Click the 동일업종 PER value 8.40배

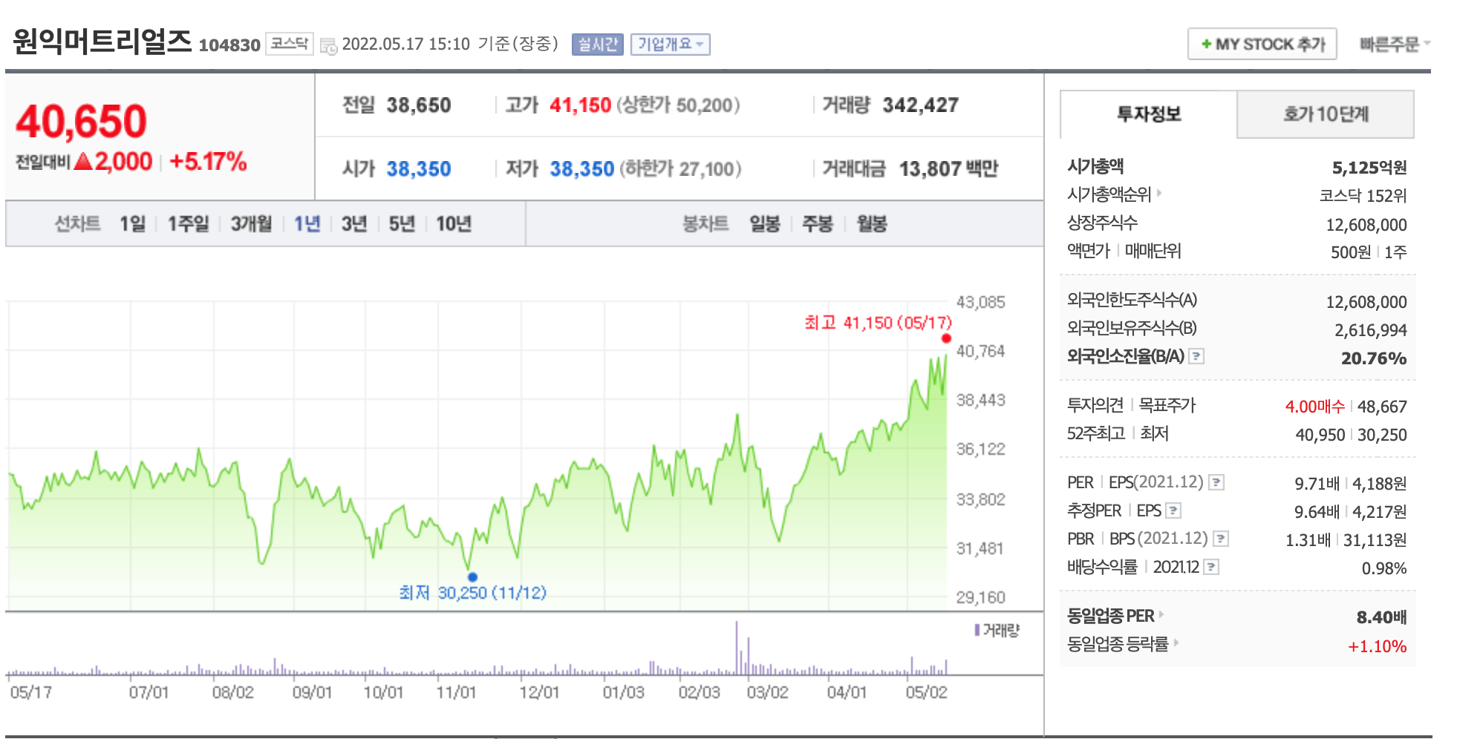pyautogui.click(x=1381, y=617)
